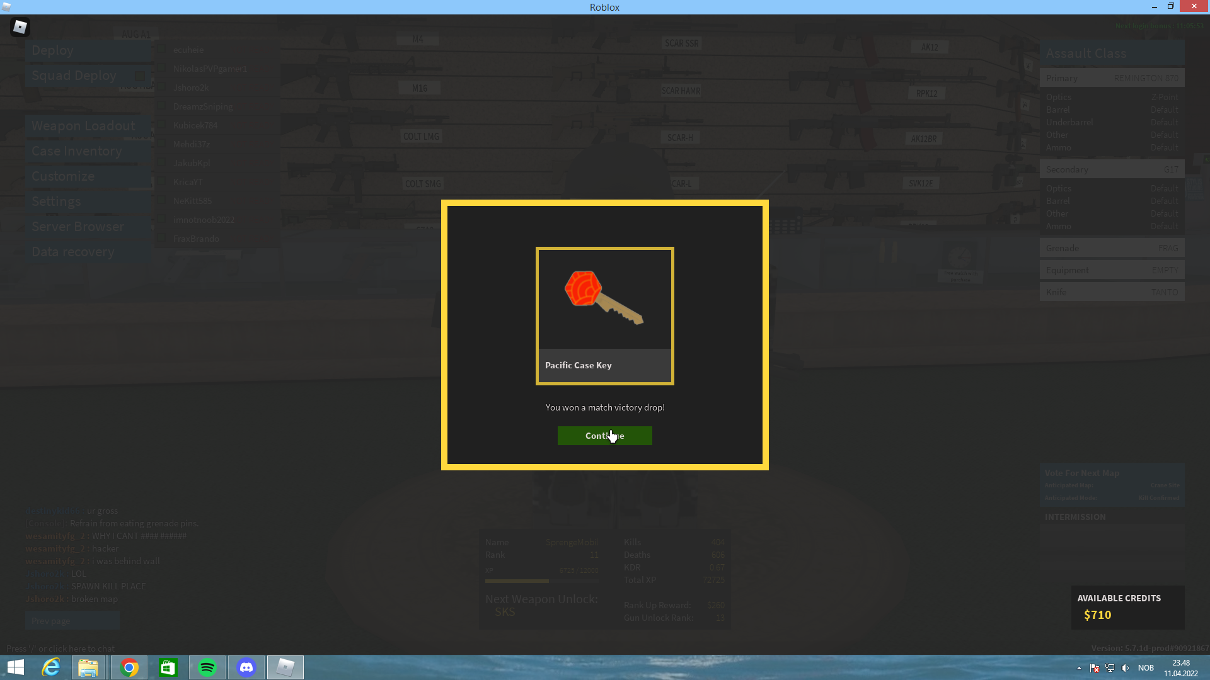Select the SVK12E weapon label
Screen dimensions: 1210x680
coord(921,183)
